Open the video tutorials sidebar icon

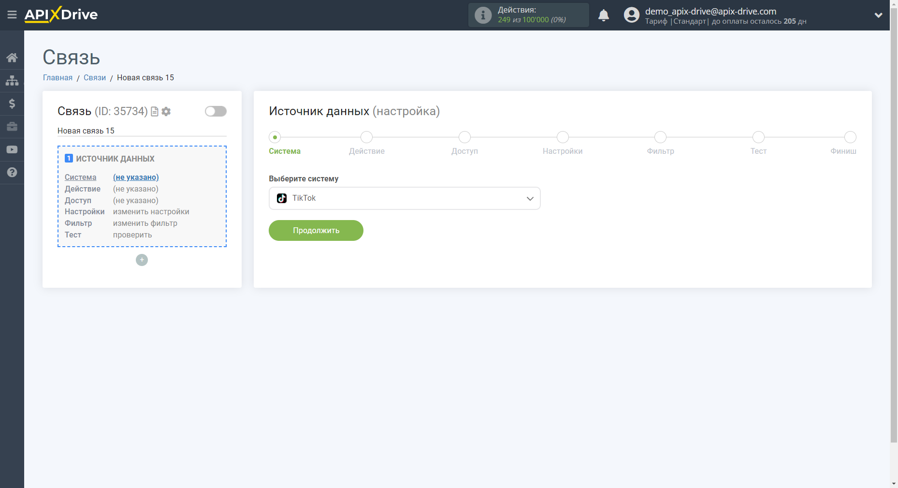coord(12,150)
